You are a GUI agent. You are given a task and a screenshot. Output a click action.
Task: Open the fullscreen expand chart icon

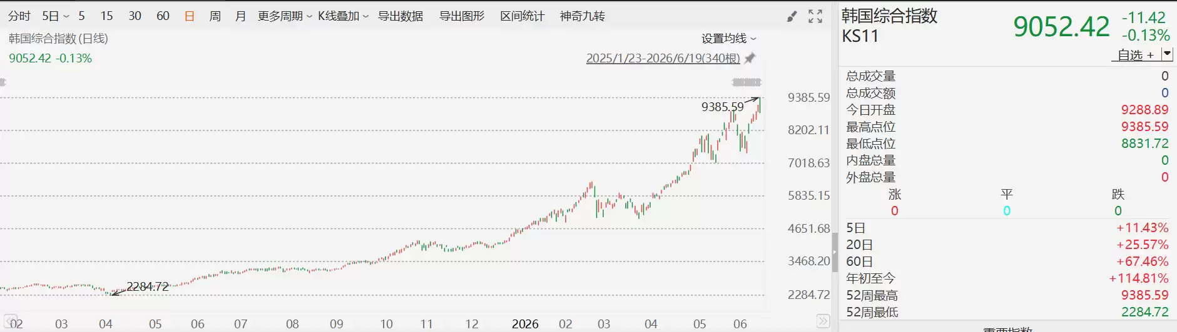coord(815,17)
